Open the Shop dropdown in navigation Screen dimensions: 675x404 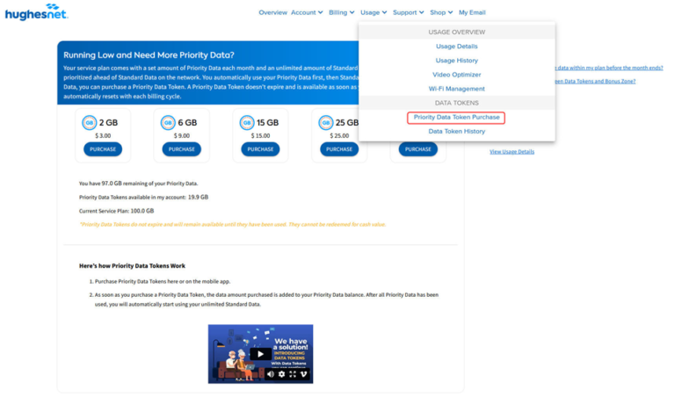[441, 12]
